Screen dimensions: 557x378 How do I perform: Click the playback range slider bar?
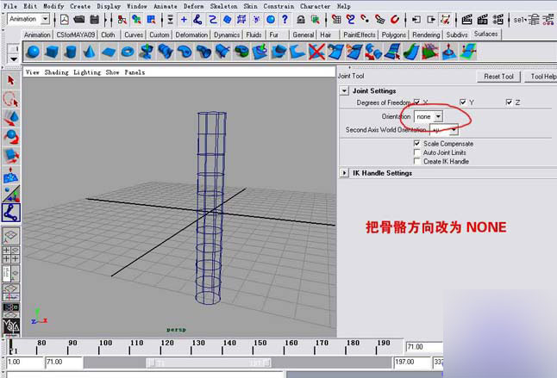209,363
